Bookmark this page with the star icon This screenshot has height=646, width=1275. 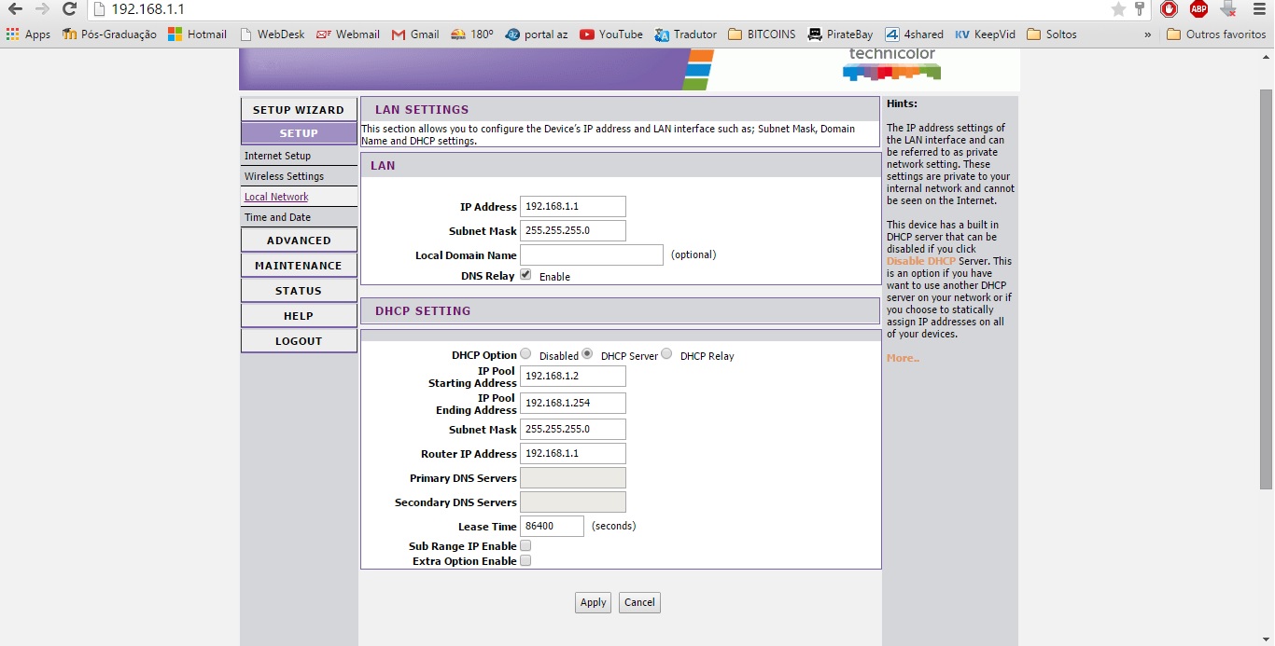click(x=1118, y=9)
